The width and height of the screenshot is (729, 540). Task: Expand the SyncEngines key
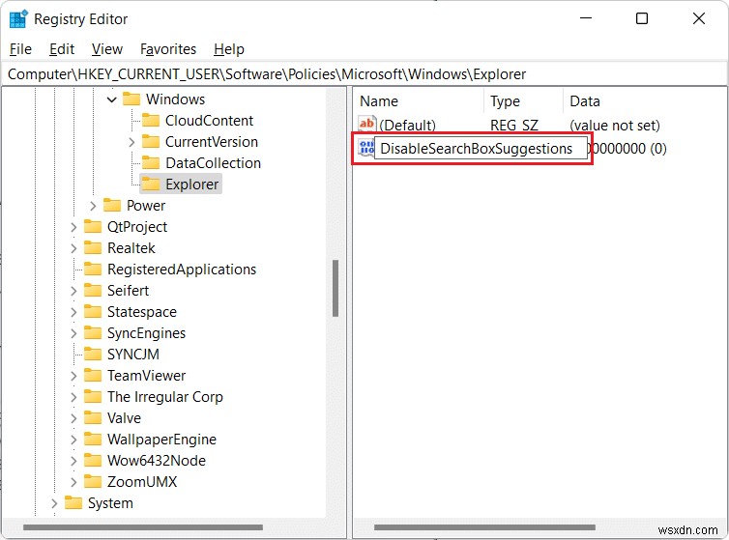coord(73,333)
